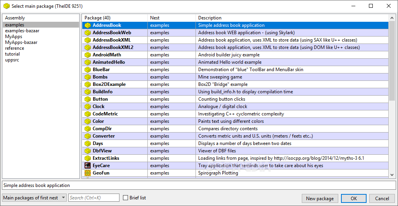
Task: Enable the Brief list checkbox
Action: tap(125, 197)
